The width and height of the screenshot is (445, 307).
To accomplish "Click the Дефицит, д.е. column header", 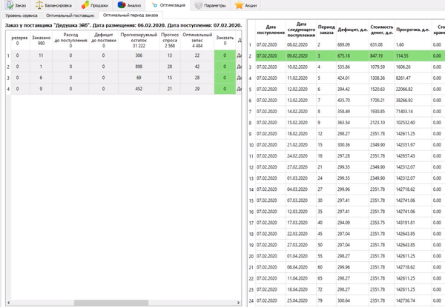I will 352,30.
